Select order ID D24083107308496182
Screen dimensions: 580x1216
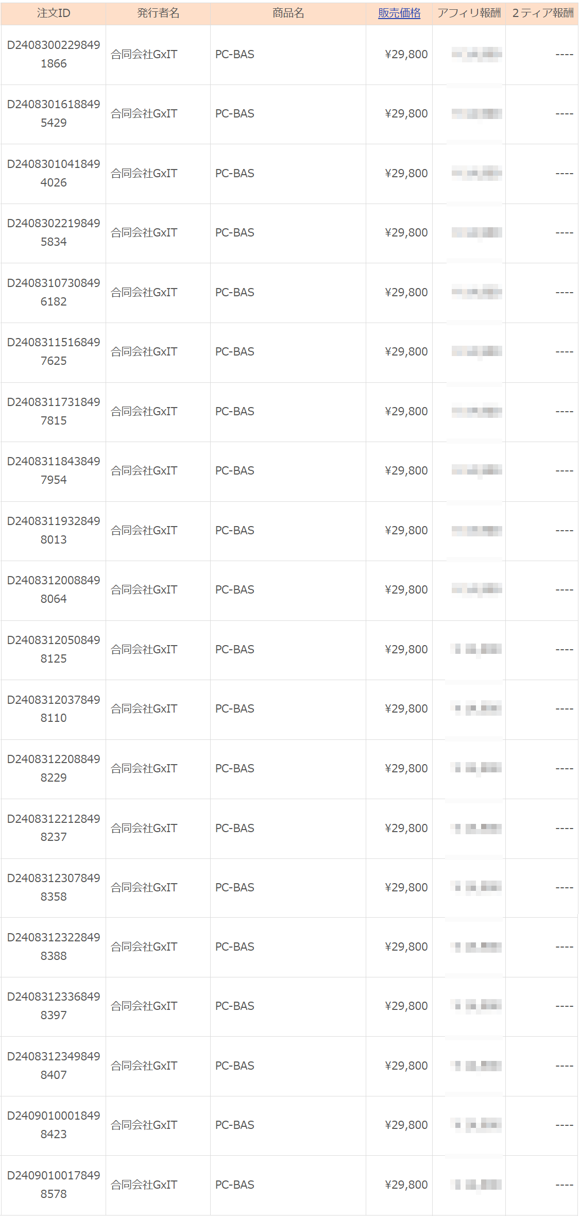[x=54, y=292]
